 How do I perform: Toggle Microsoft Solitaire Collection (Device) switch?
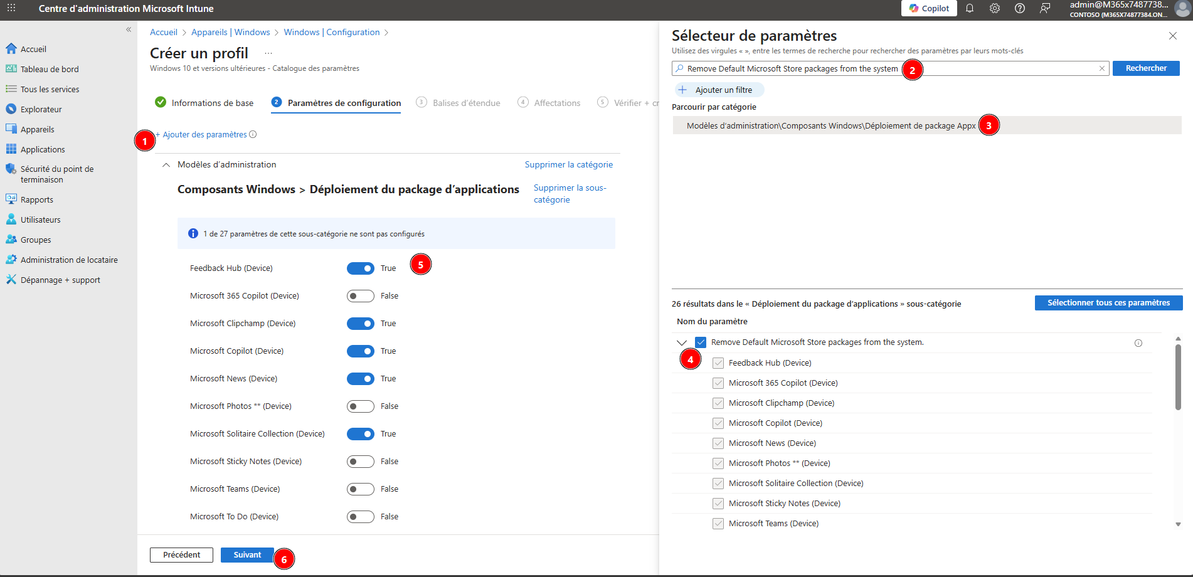(x=361, y=434)
